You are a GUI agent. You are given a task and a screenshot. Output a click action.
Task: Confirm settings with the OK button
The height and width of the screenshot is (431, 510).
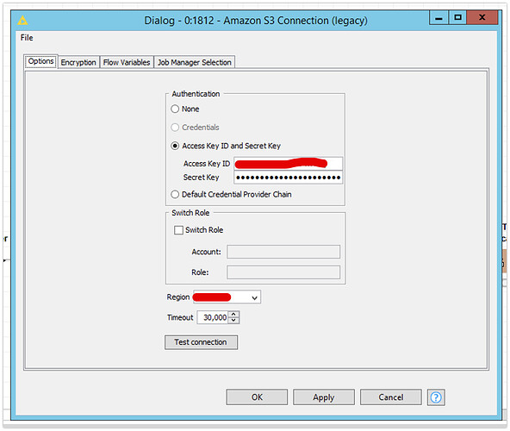click(257, 397)
